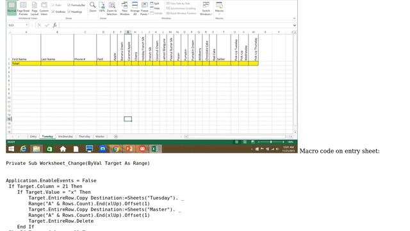Click Normal view icon in status bar
The height and width of the screenshot is (231, 410).
236,142
